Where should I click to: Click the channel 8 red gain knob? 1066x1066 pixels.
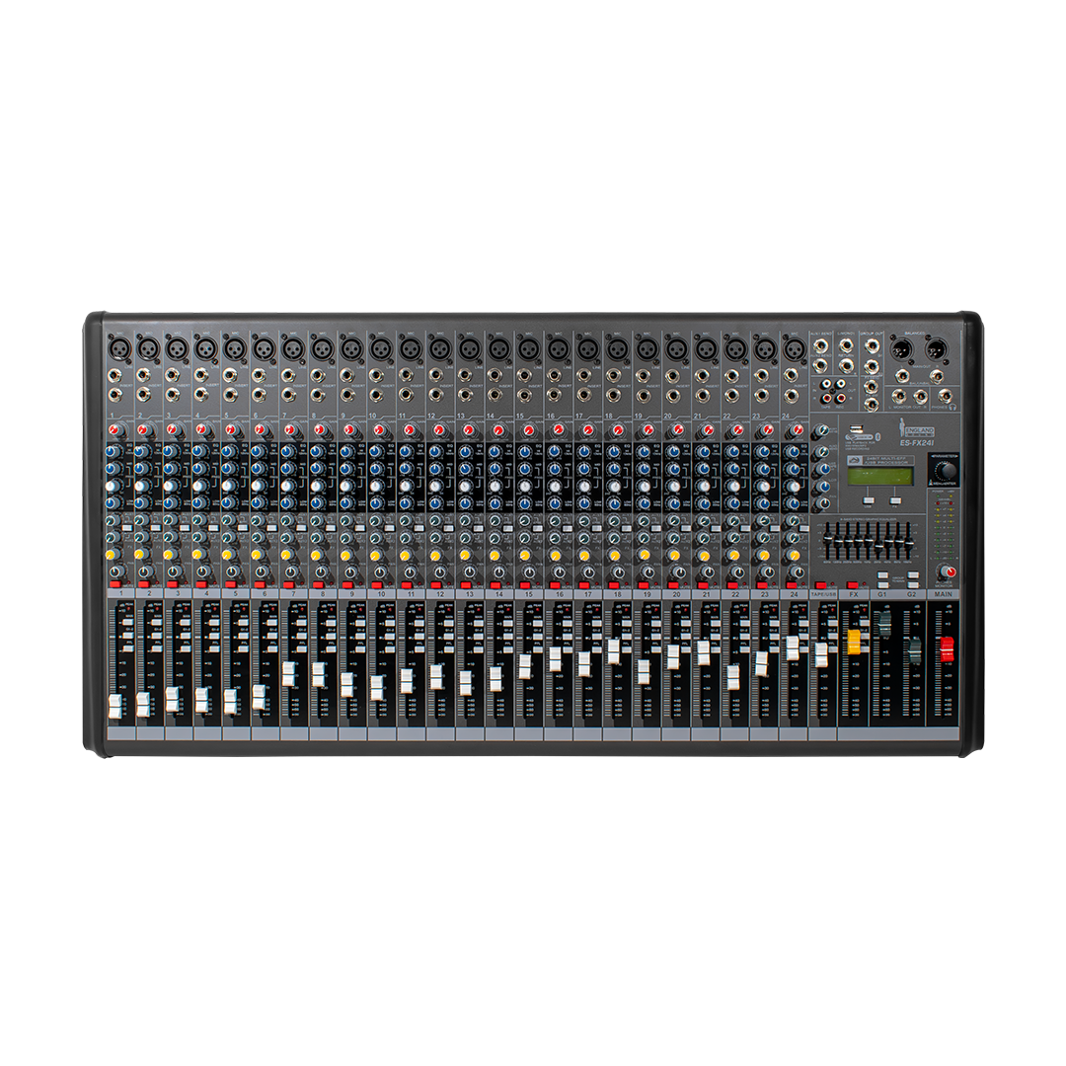320,430
